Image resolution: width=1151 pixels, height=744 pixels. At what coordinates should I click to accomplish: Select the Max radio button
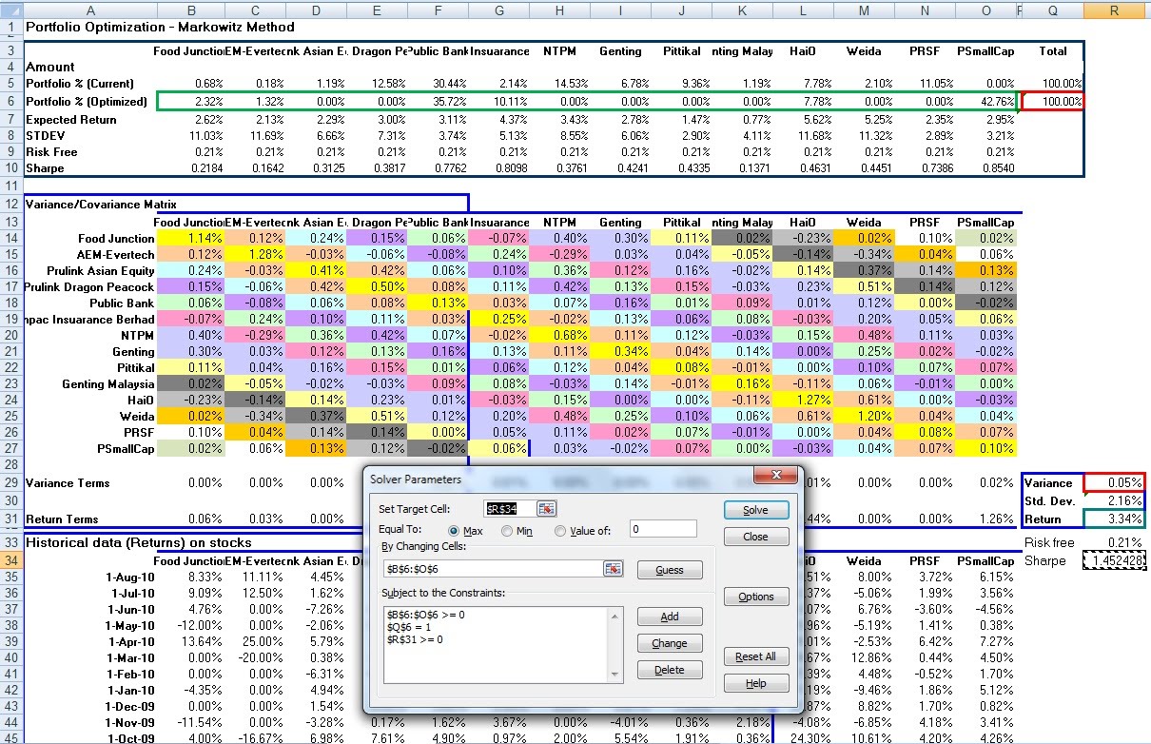pyautogui.click(x=456, y=531)
